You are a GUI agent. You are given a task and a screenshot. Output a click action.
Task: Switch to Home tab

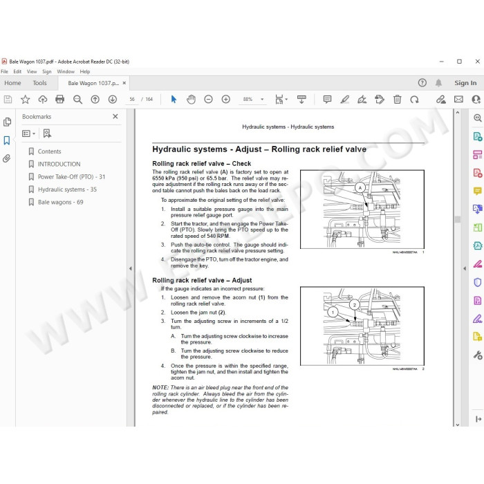tap(12, 83)
